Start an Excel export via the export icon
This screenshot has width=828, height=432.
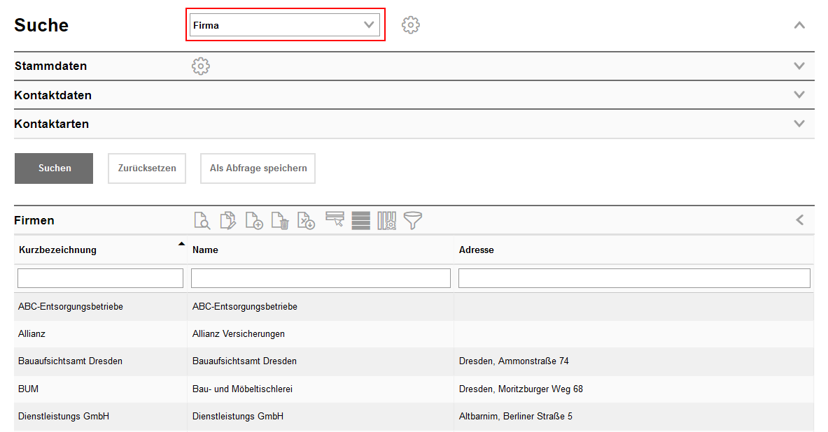[x=305, y=220]
